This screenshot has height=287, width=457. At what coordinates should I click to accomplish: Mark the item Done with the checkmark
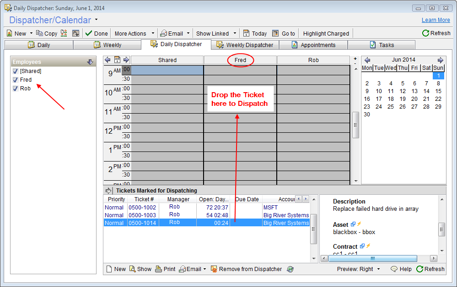pyautogui.click(x=97, y=33)
